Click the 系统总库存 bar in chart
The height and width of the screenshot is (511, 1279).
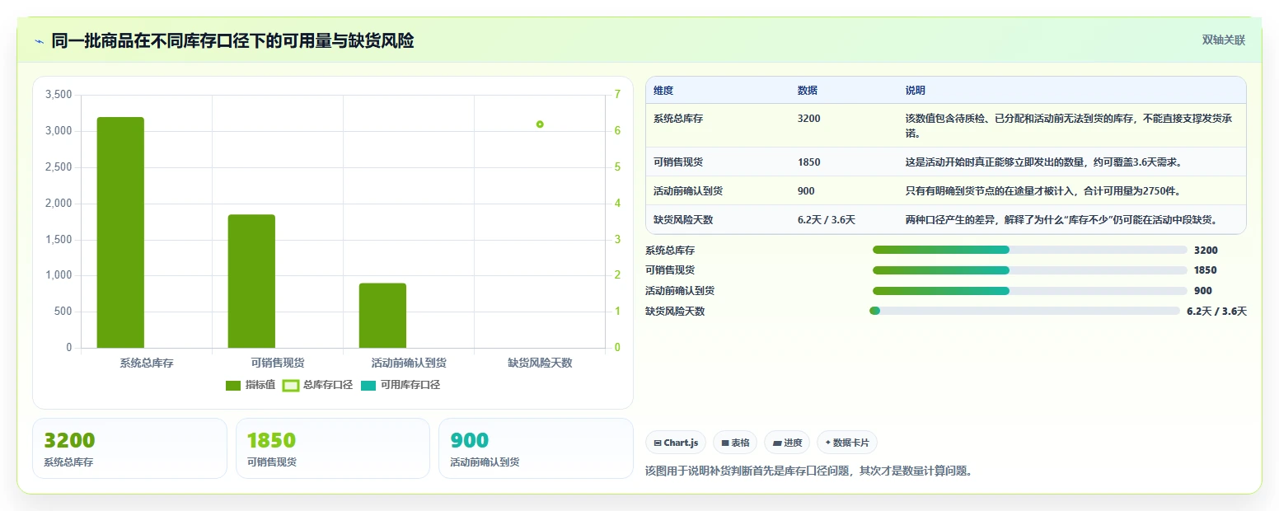coord(120,232)
